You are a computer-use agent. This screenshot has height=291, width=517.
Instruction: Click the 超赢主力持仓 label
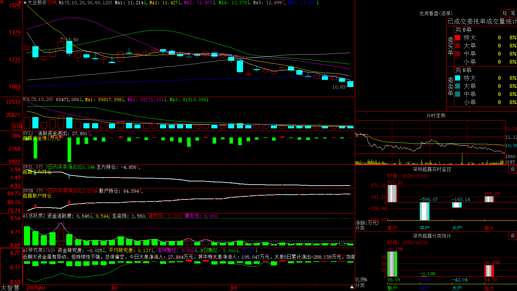tap(37, 172)
